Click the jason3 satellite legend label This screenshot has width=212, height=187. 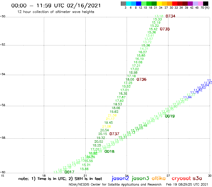140,179
